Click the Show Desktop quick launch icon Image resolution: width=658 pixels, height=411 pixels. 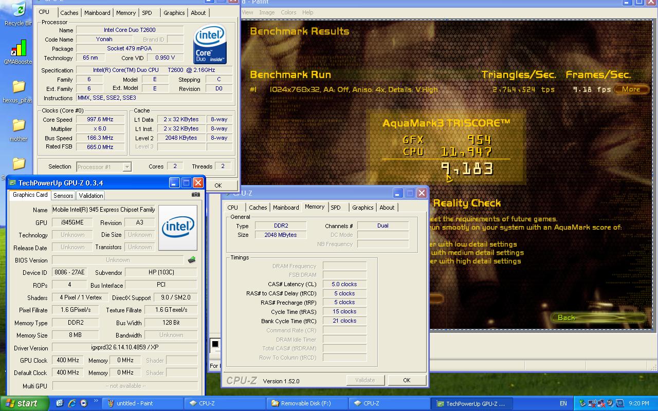click(60, 403)
